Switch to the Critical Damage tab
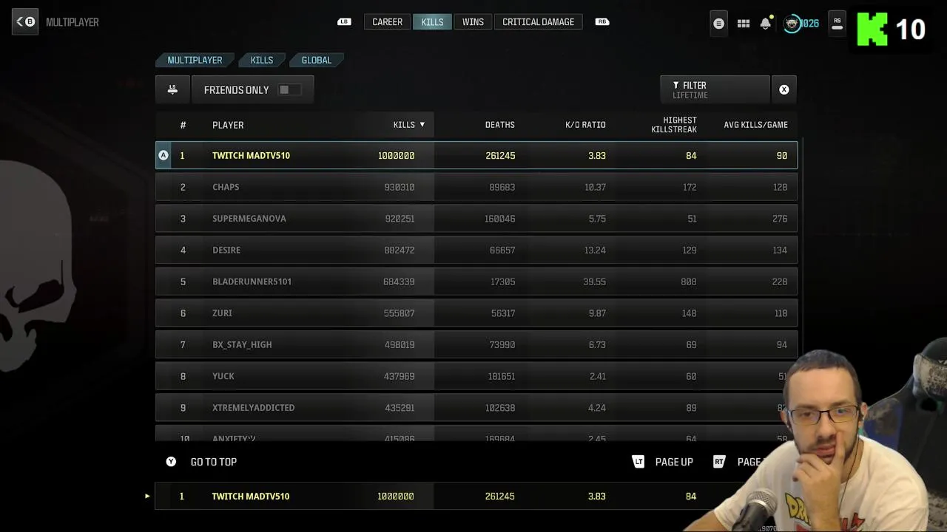This screenshot has height=532, width=947. click(x=538, y=22)
